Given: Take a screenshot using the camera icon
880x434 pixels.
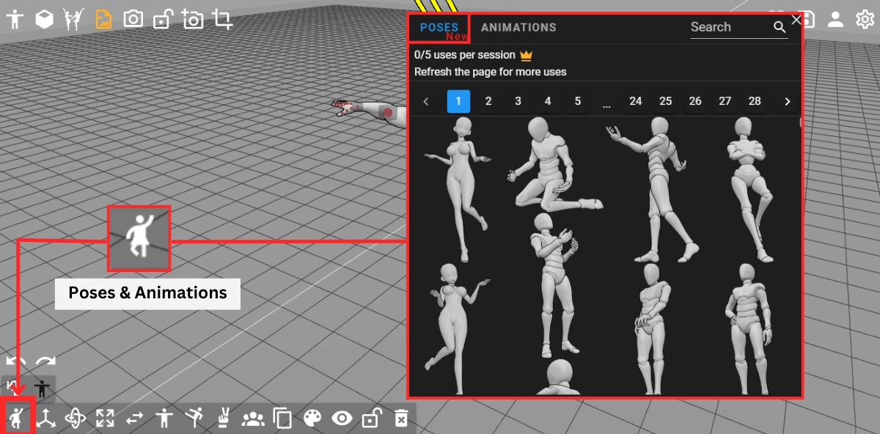Looking at the screenshot, I should (x=133, y=19).
